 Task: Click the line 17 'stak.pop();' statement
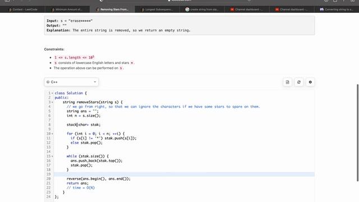[81, 165]
